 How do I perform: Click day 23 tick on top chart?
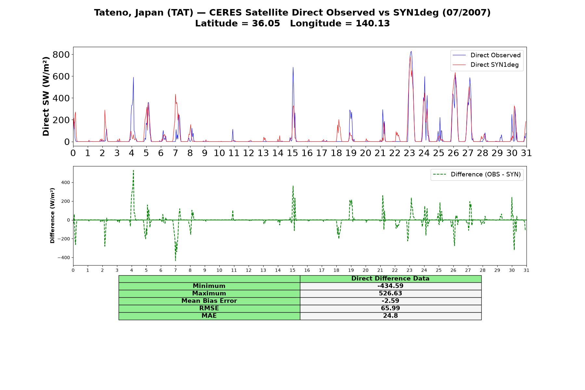tap(409, 153)
